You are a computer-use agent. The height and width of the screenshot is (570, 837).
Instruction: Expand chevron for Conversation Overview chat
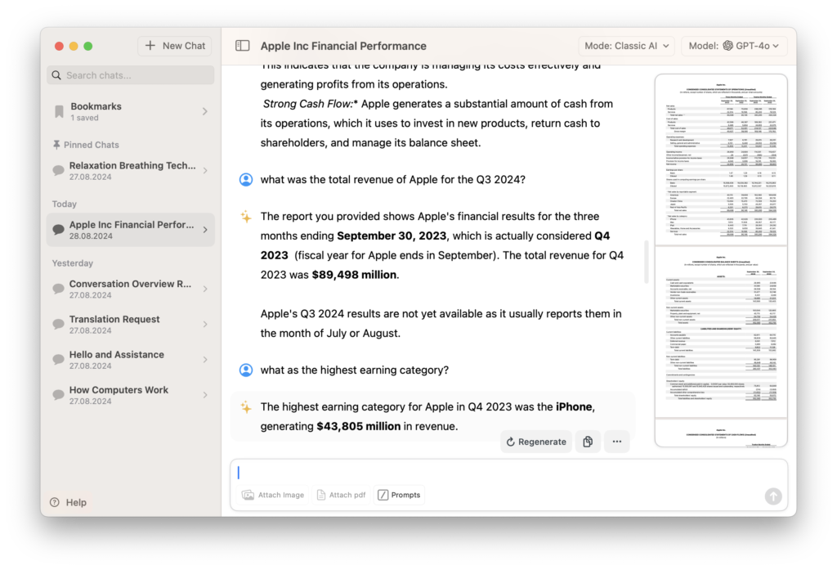(x=205, y=289)
